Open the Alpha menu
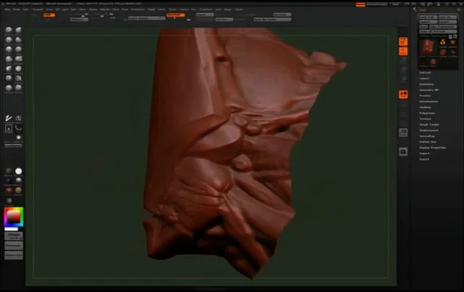The width and height of the screenshot is (464, 292). (7, 9)
